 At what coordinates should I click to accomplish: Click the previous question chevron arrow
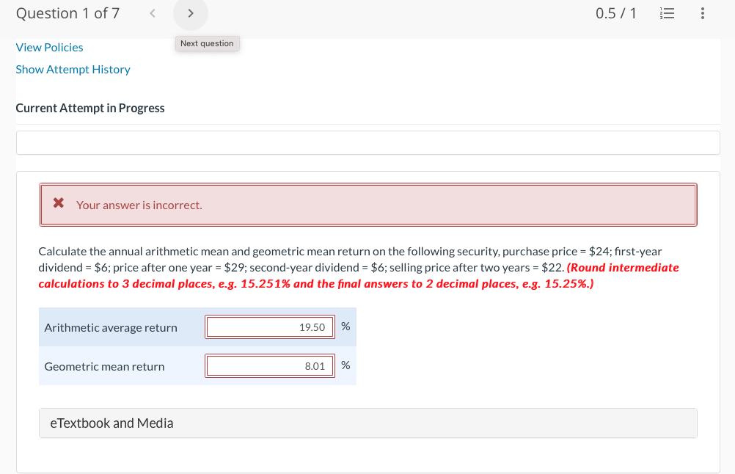click(x=152, y=12)
